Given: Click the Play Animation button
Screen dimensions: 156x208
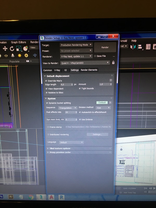Looking at the screenshot, I should click(x=154, y=188).
